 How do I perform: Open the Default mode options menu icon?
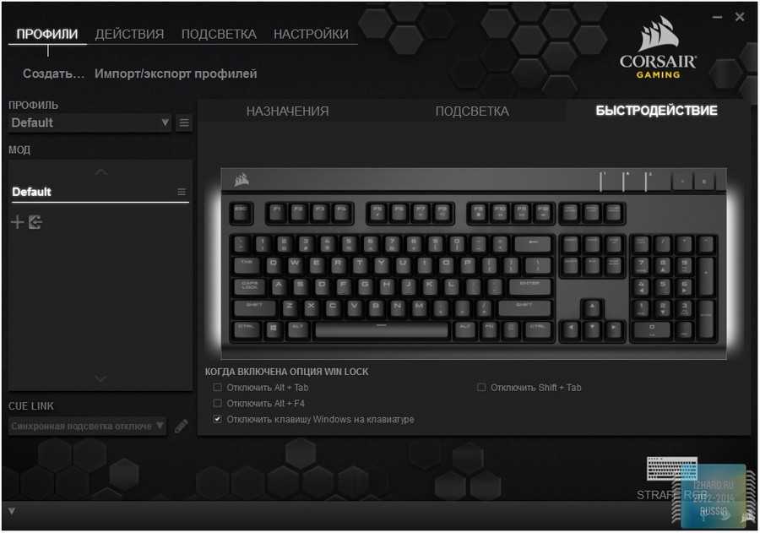click(182, 192)
